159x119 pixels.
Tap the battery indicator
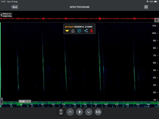coord(156,2)
